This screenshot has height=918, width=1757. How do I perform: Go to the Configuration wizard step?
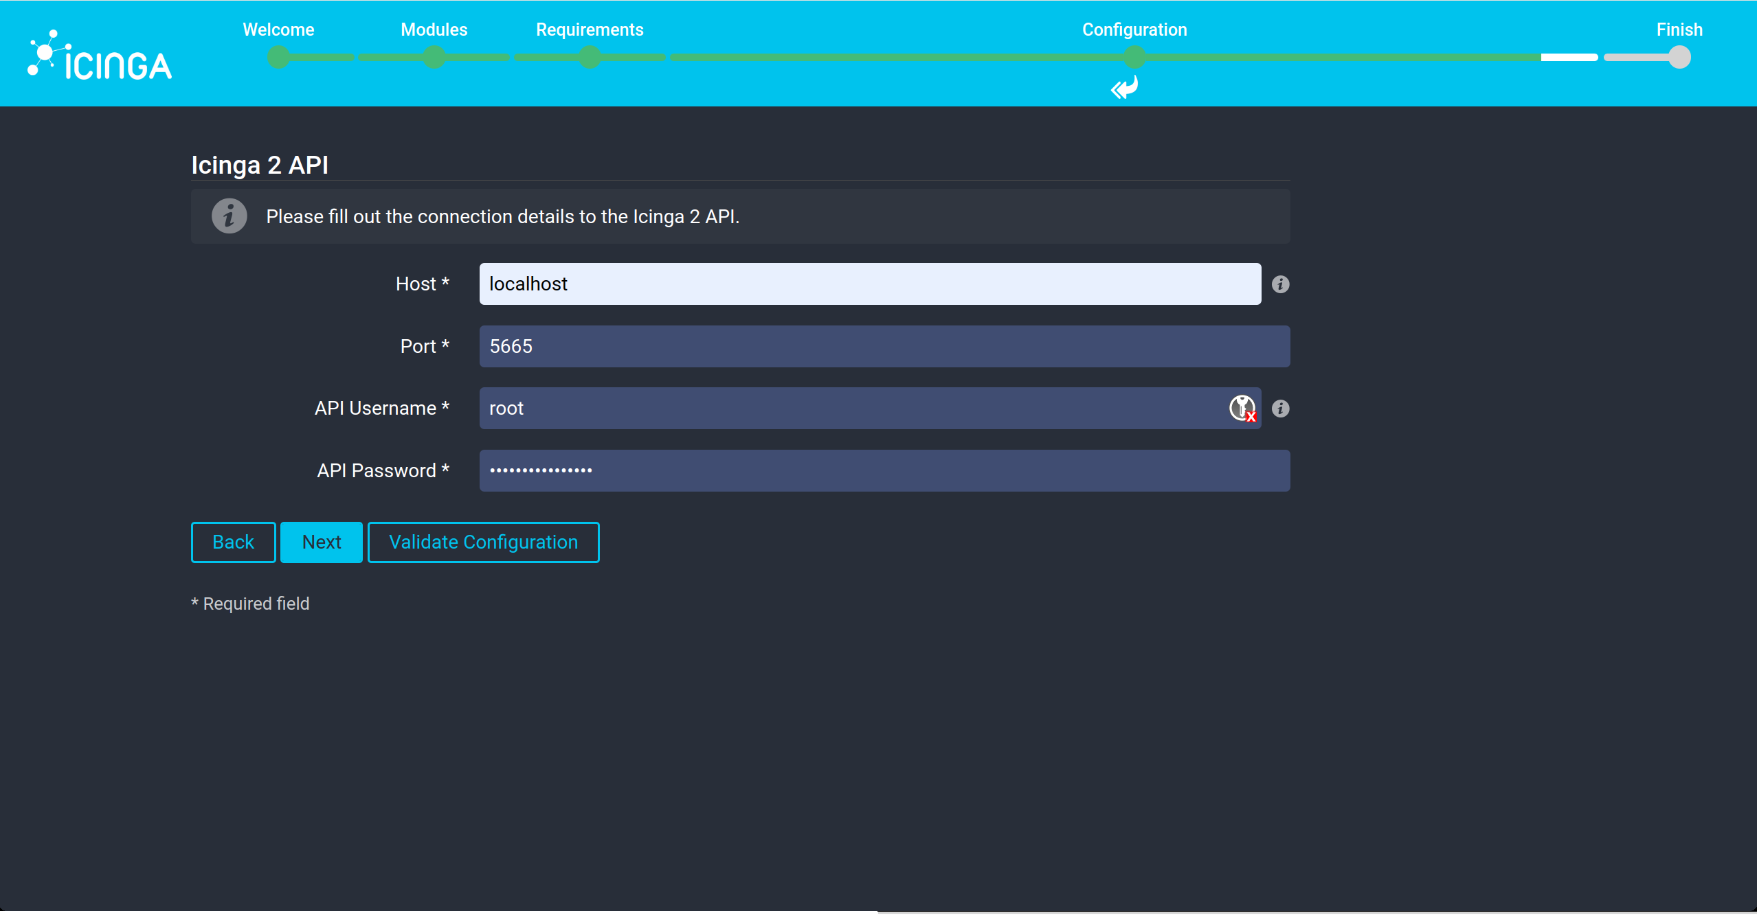click(x=1134, y=30)
